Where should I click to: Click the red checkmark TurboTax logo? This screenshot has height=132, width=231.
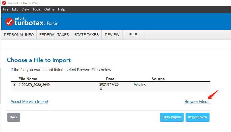(x=9, y=22)
